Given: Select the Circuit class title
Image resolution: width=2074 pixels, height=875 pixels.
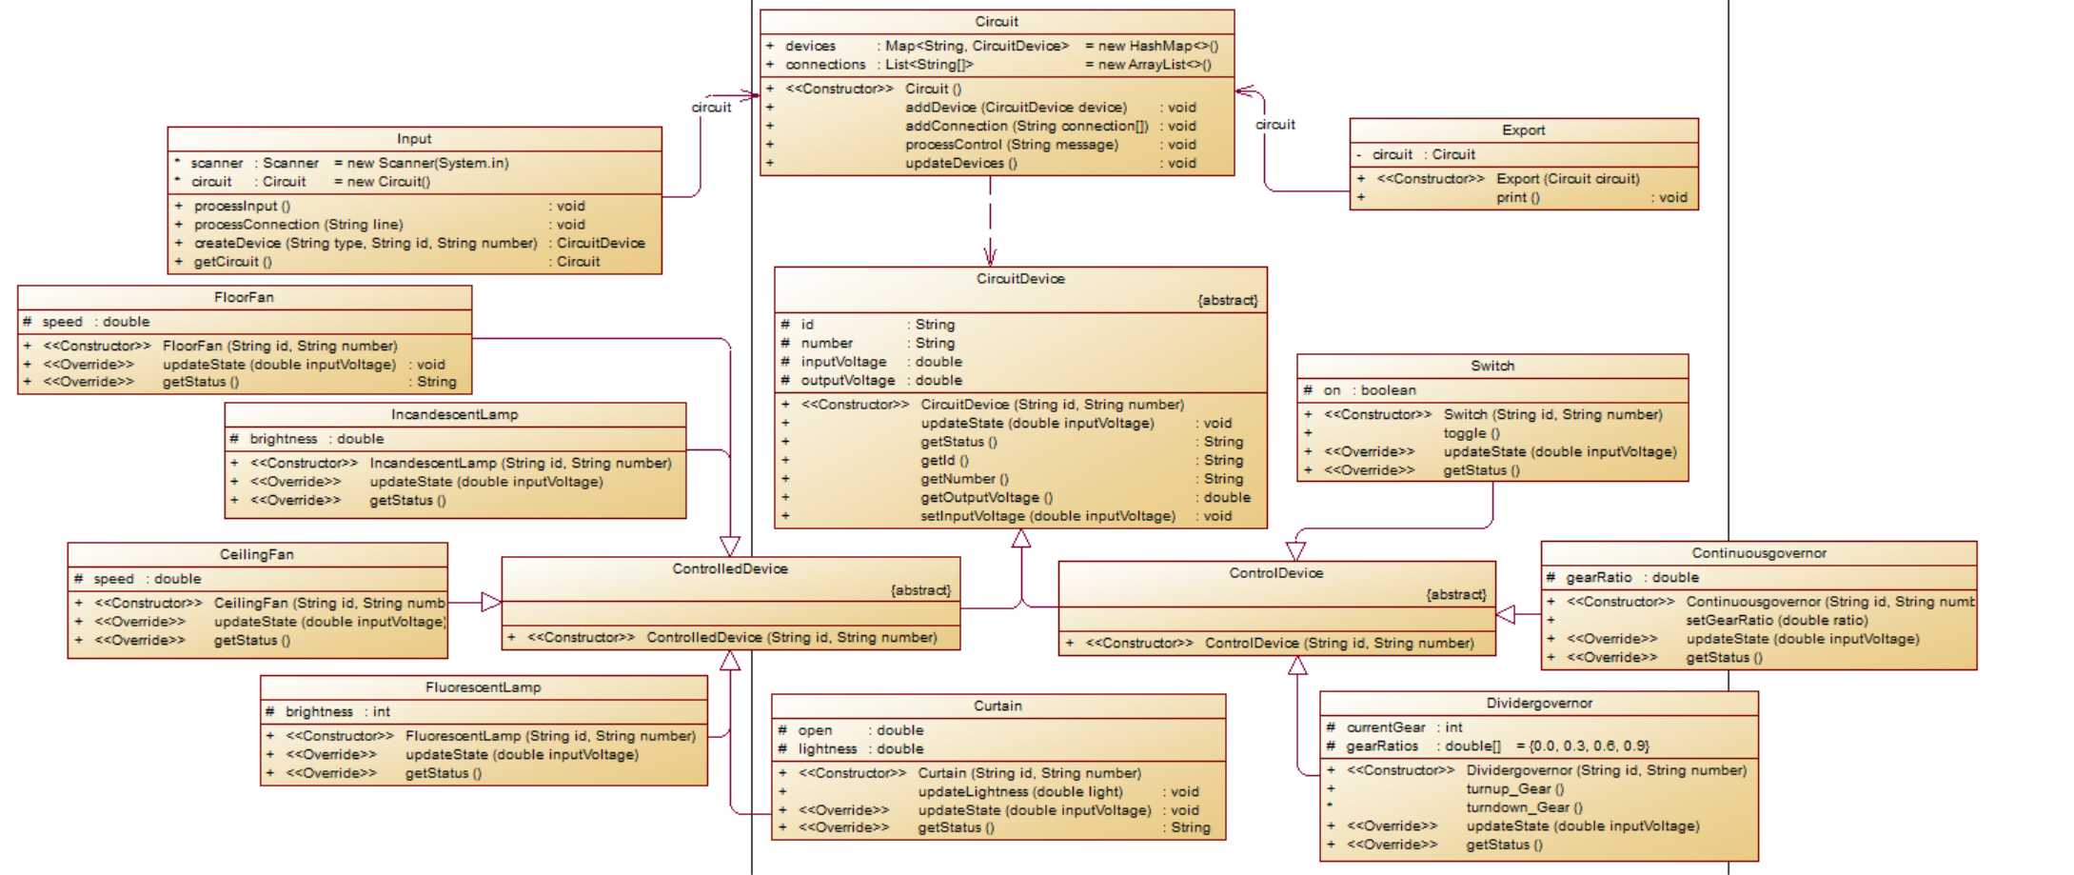Looking at the screenshot, I should point(997,21).
